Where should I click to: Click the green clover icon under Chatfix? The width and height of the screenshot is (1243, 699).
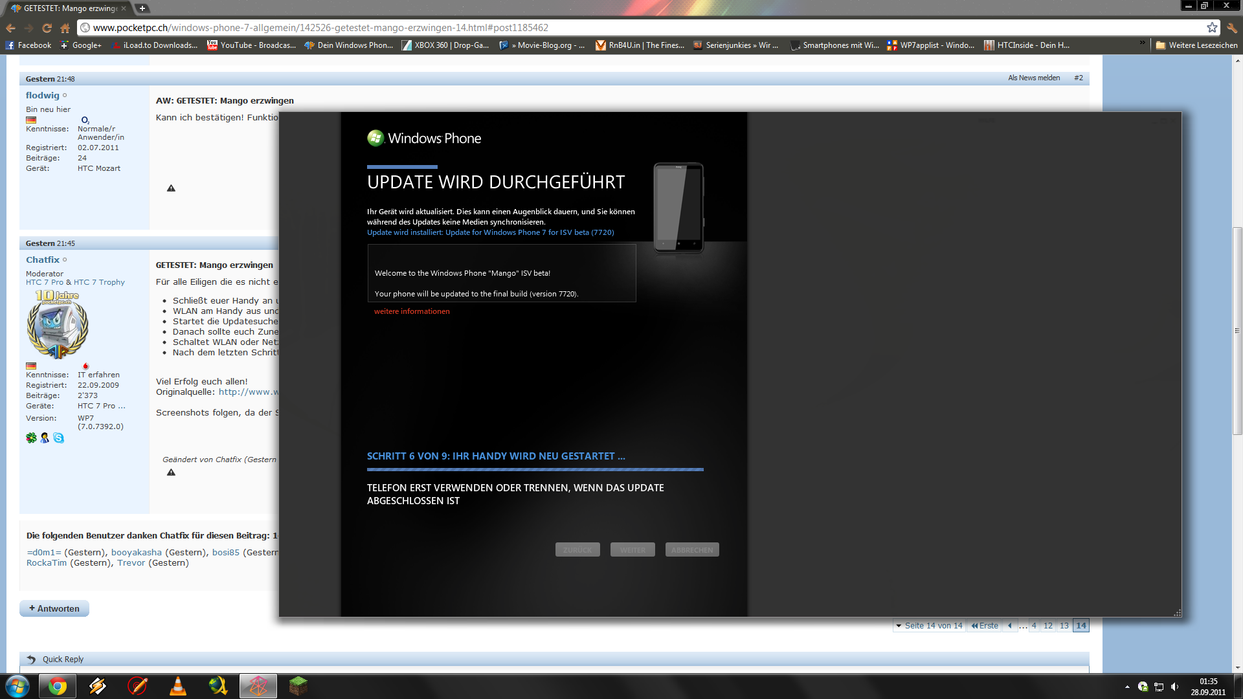tap(31, 438)
